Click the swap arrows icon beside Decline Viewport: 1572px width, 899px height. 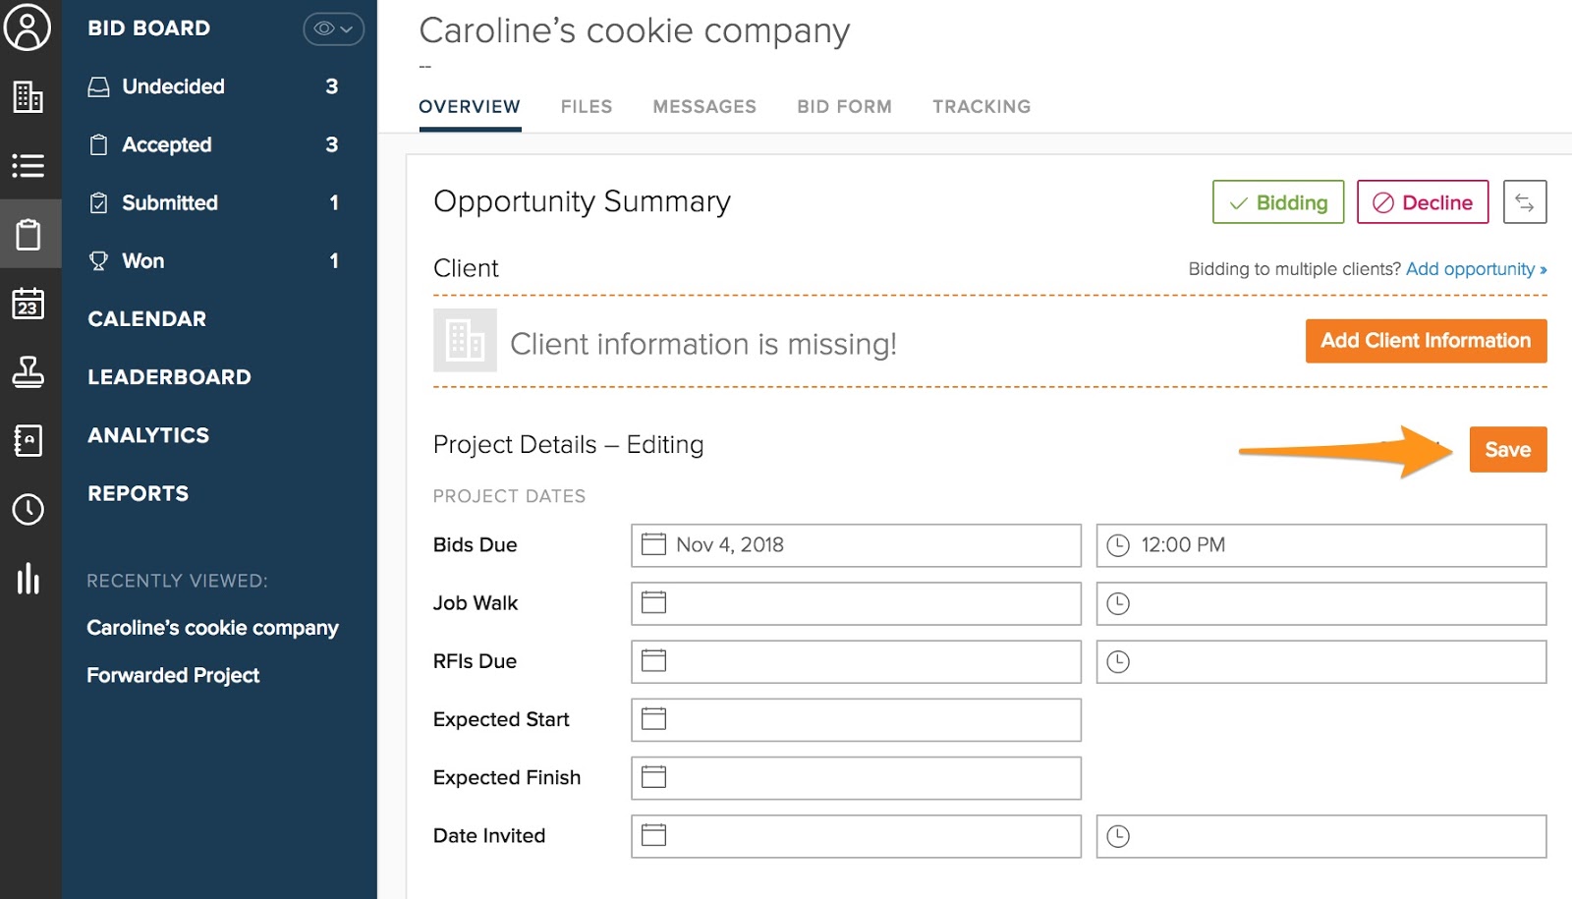[x=1524, y=202]
